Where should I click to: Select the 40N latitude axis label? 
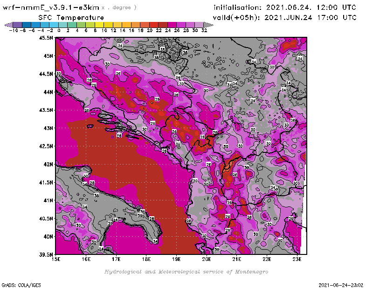click(x=48, y=237)
